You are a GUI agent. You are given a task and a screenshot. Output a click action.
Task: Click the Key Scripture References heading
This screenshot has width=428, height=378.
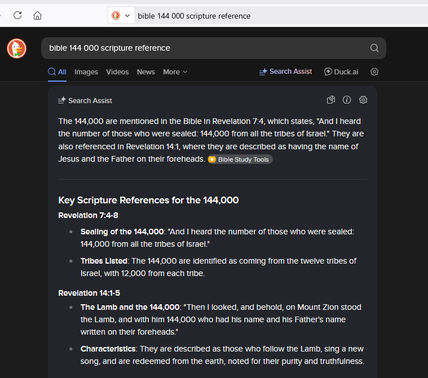(x=148, y=200)
